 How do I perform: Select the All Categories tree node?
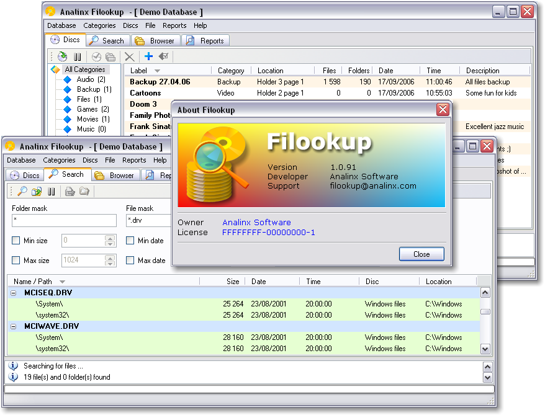pyautogui.click(x=85, y=69)
